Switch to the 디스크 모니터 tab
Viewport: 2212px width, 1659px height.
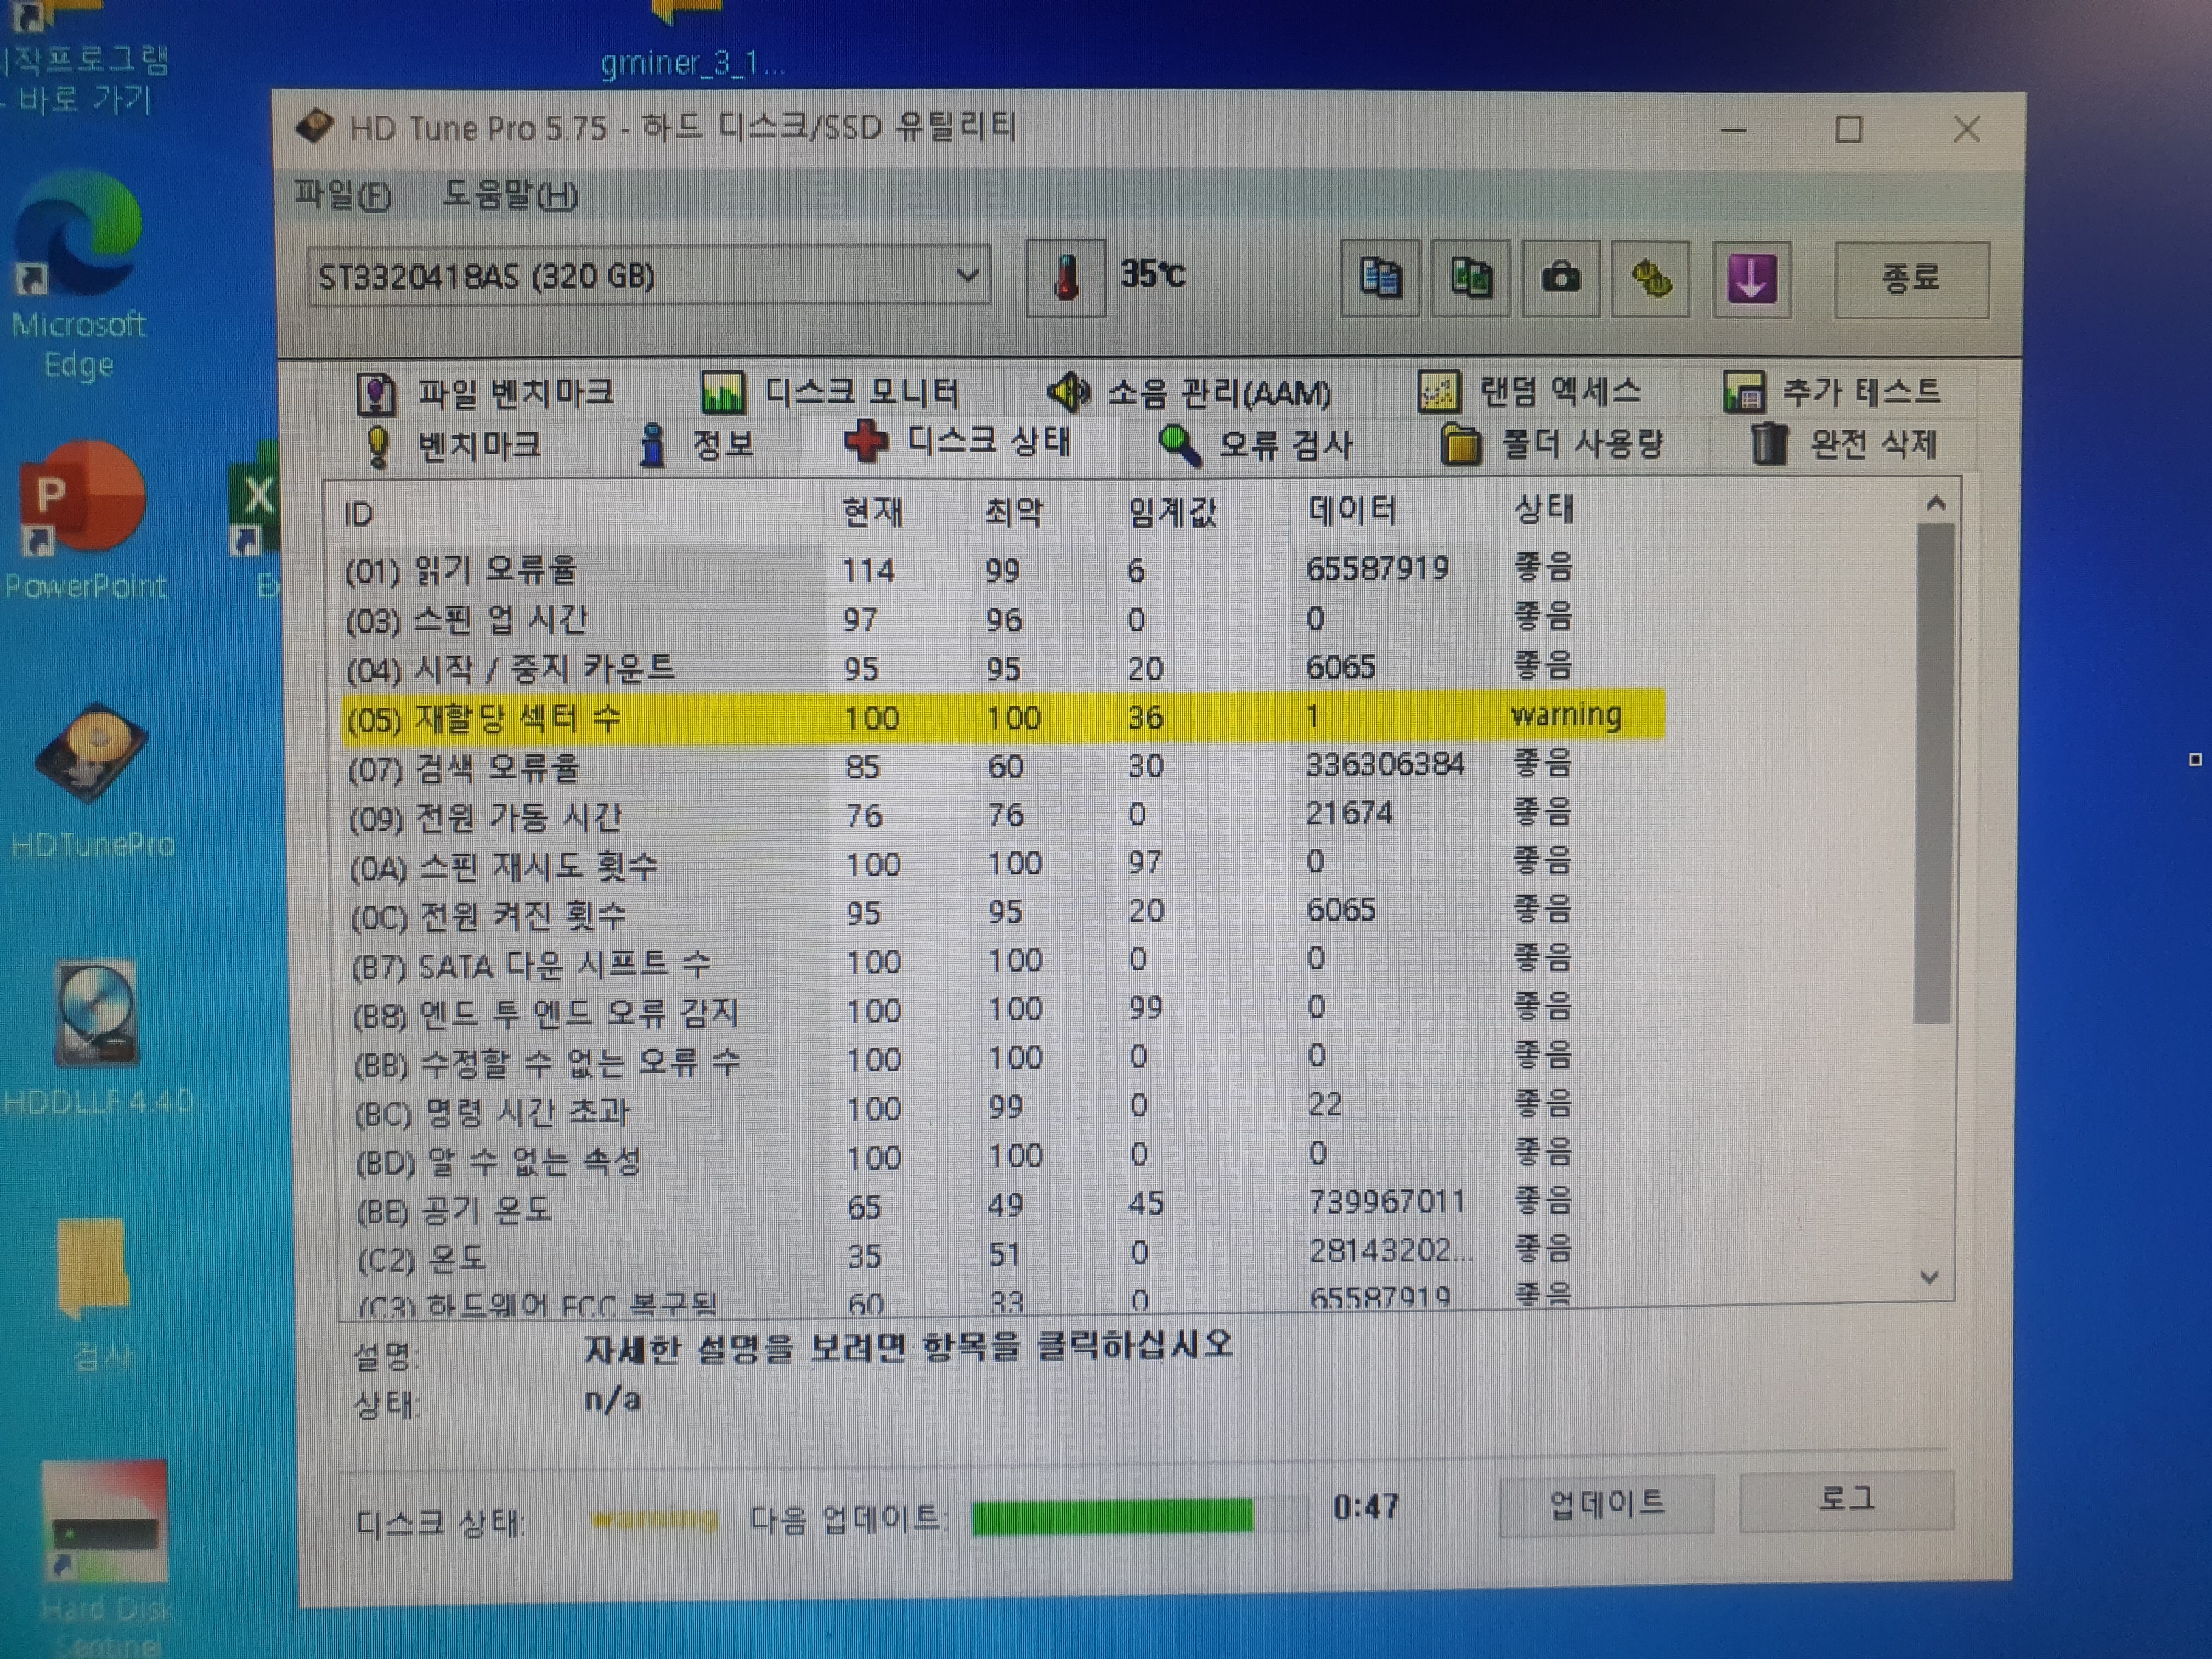pos(830,392)
